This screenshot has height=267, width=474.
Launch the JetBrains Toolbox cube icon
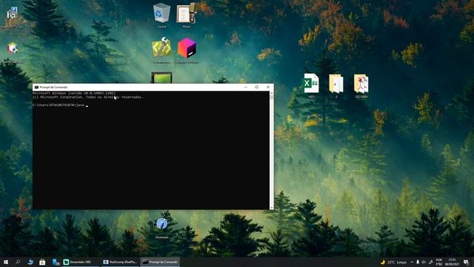point(187,48)
